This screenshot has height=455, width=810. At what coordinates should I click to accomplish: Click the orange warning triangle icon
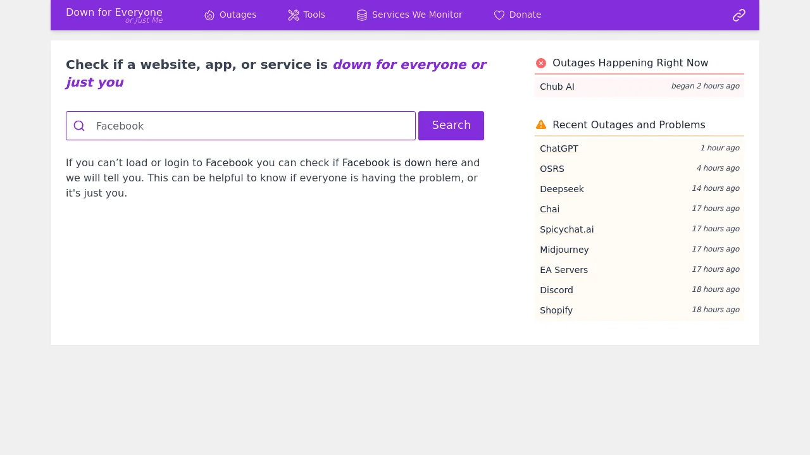[x=541, y=124]
